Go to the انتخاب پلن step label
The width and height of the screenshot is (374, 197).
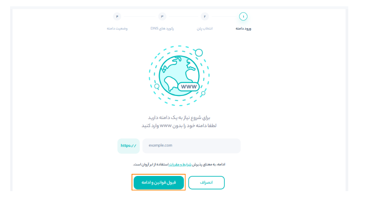coord(204,29)
